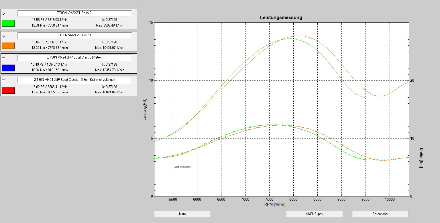Uncheck the ZT90N VM22 ZT-Reso D checkbox
Viewport: 440px width, 223px height.
click(x=3, y=14)
